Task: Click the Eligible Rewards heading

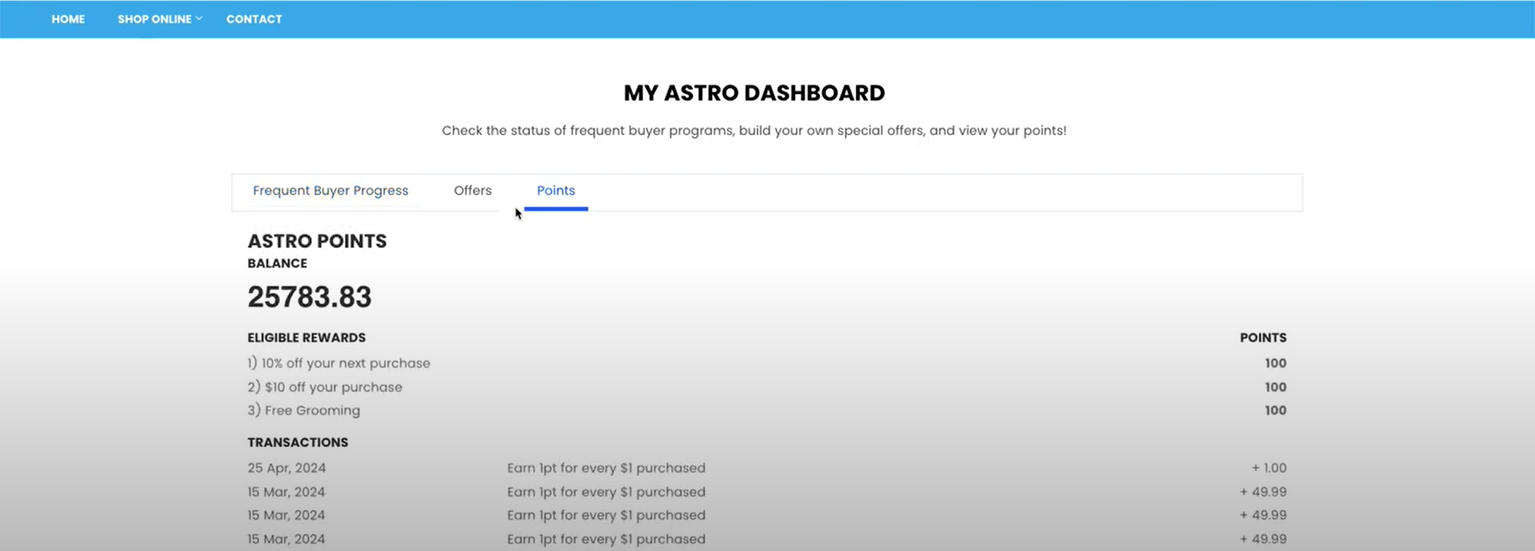Action: [x=306, y=337]
